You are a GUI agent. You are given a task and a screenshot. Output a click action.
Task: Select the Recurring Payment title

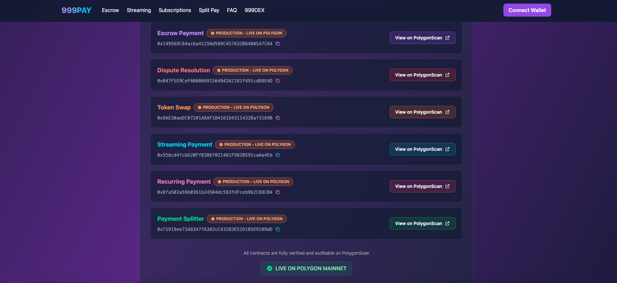[184, 182]
